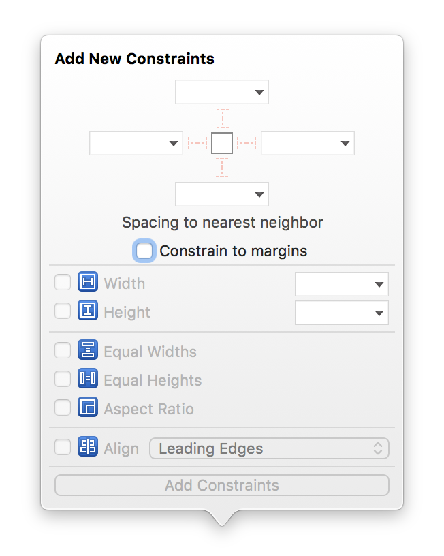Click the Aspect Ratio icon
This screenshot has height=556, width=444.
[x=87, y=408]
